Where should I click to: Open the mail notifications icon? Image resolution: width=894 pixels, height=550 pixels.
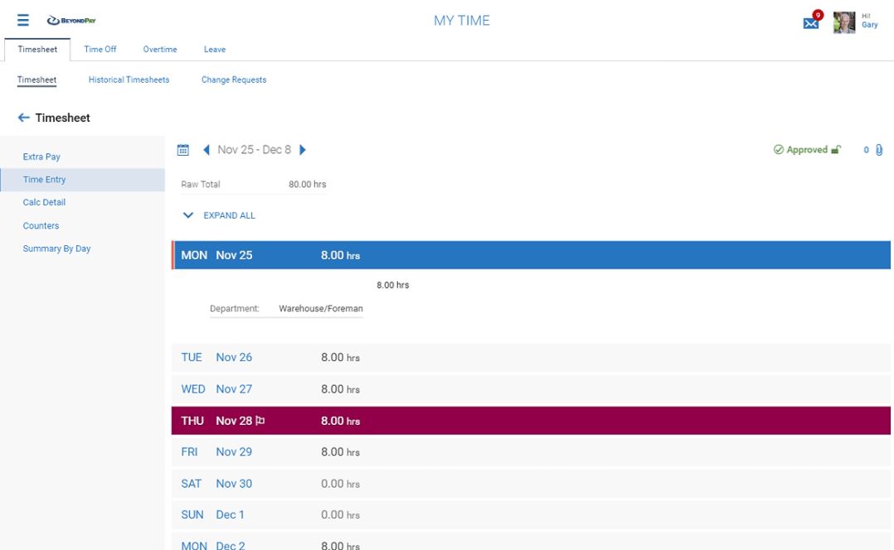[x=811, y=22]
